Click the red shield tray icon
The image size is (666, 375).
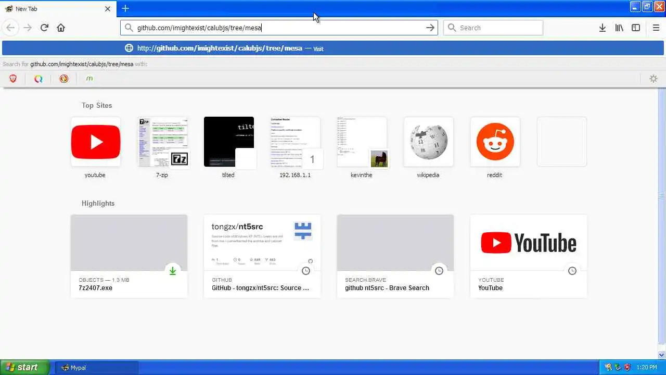click(627, 368)
